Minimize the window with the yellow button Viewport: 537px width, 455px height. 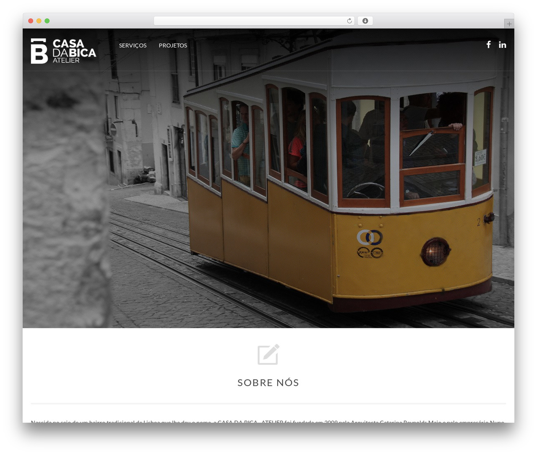(39, 21)
